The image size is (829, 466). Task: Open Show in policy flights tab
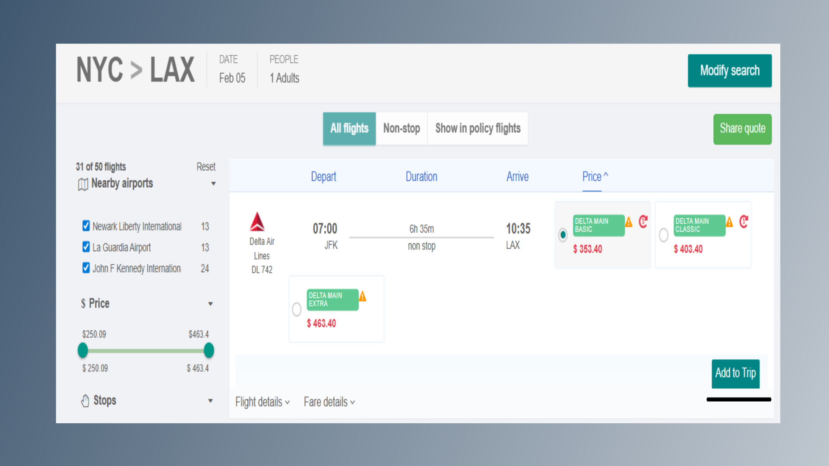478,129
